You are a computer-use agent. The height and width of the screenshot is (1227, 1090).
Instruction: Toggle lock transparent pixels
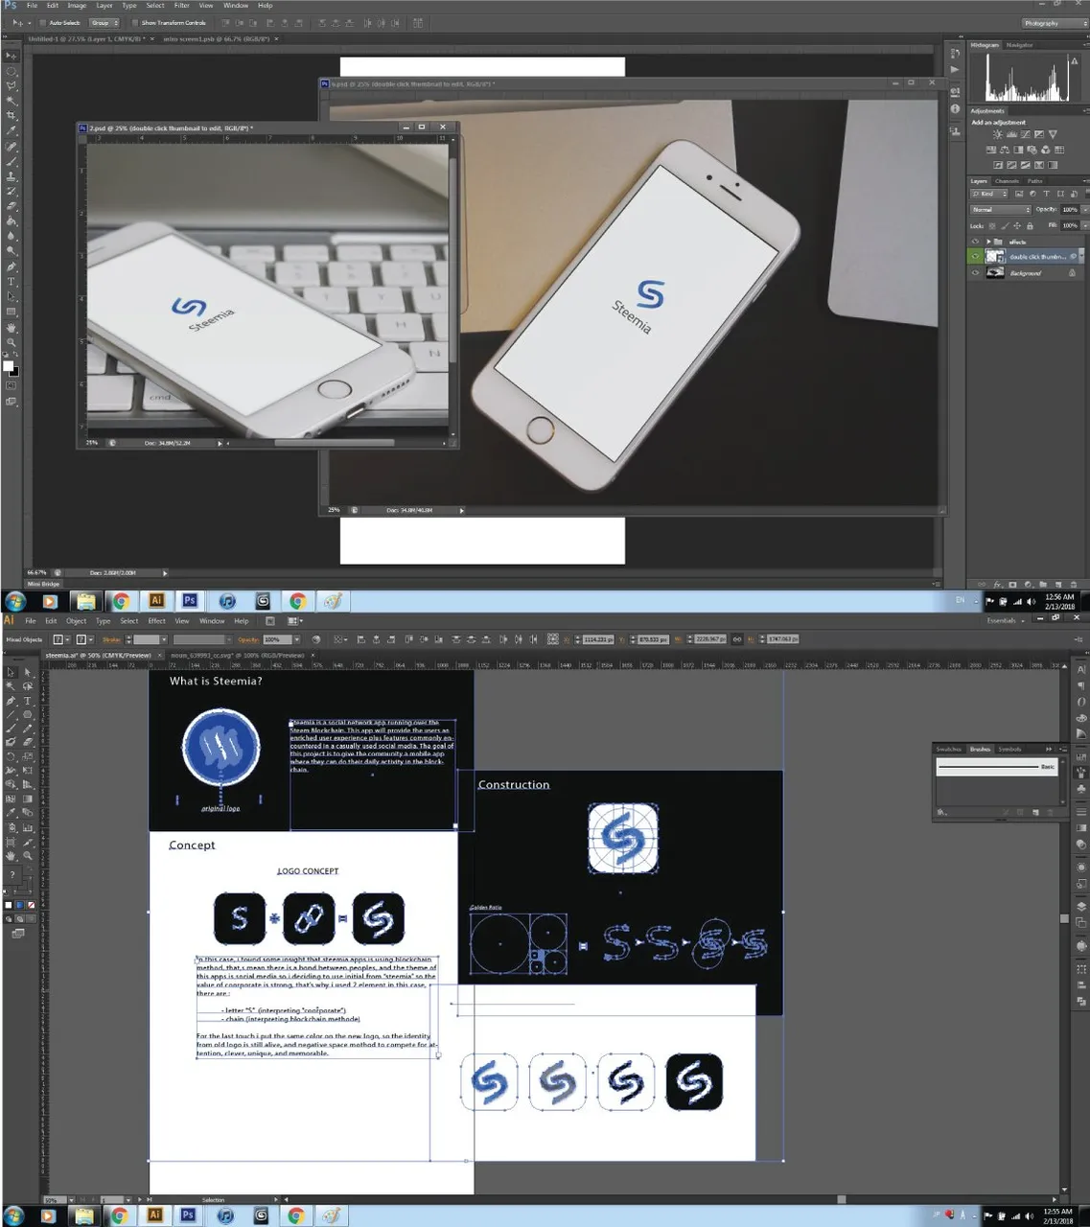click(992, 226)
